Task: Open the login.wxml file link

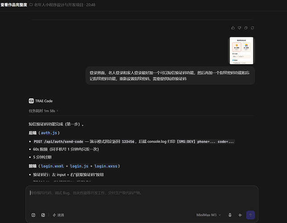Action: coord(52,166)
